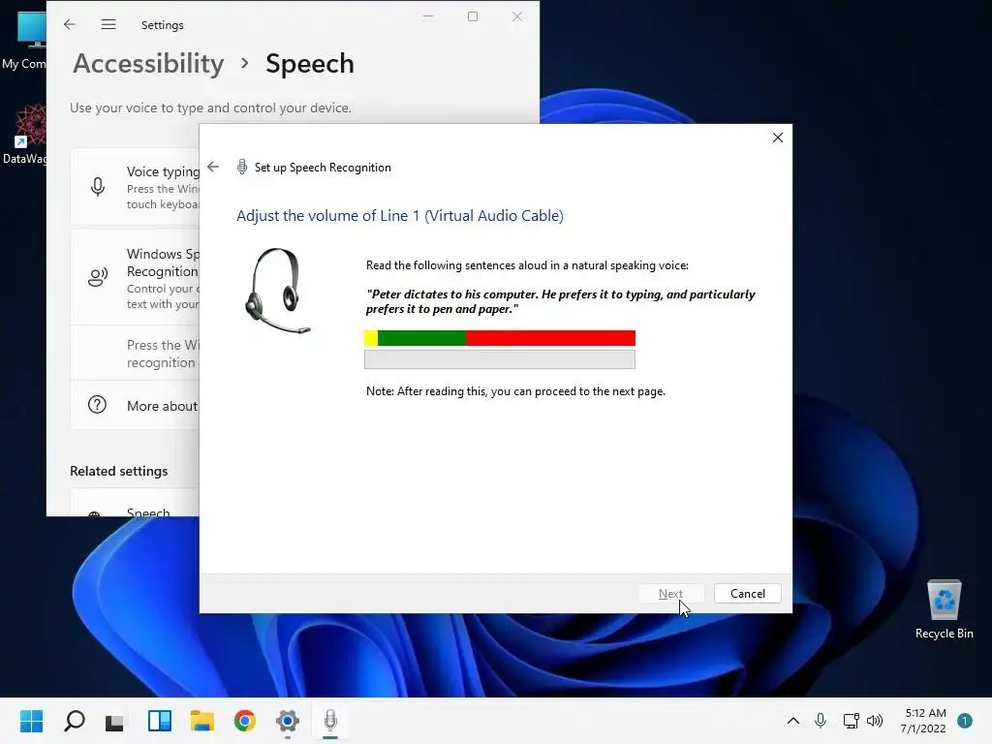The image size is (992, 744).
Task: Switch to Settings app in the taskbar
Action: [x=287, y=721]
